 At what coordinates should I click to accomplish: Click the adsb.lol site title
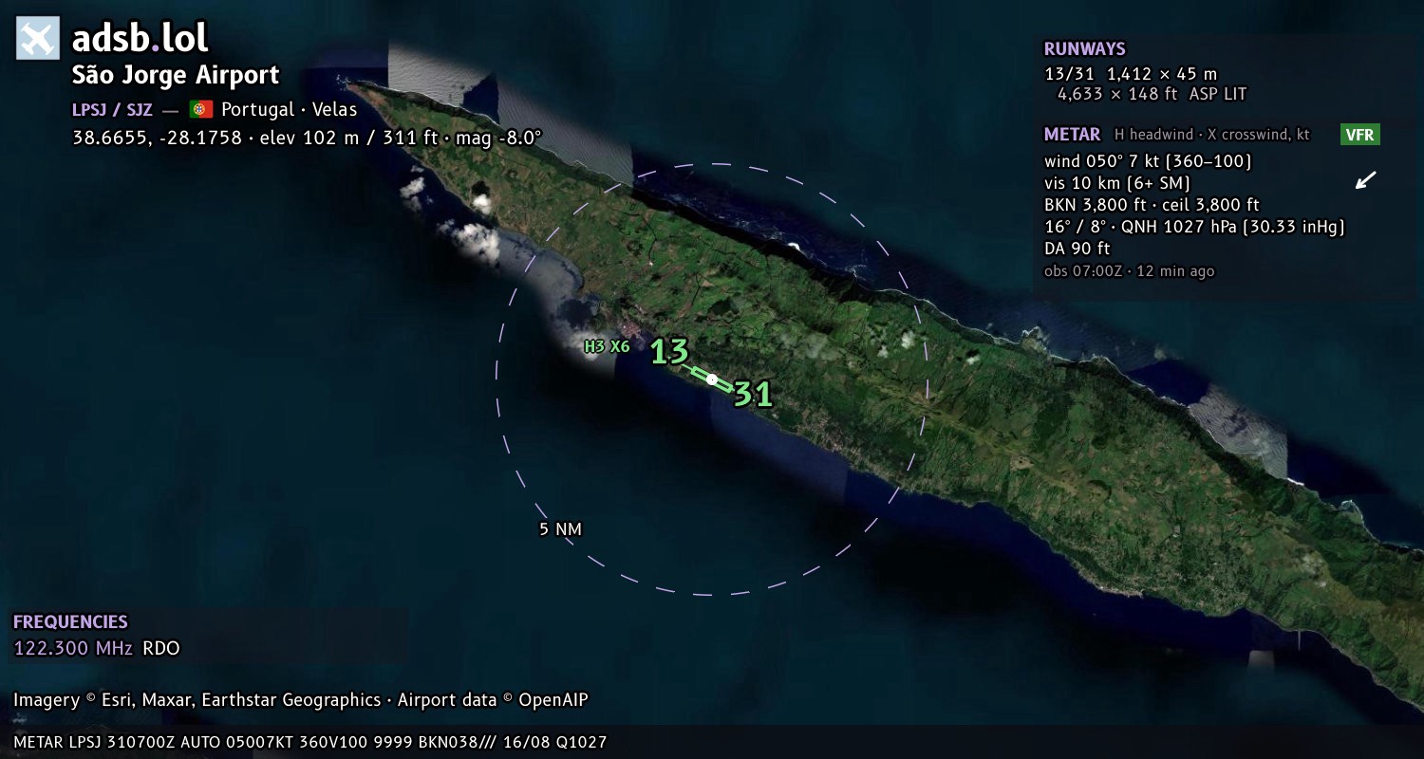click(140, 39)
